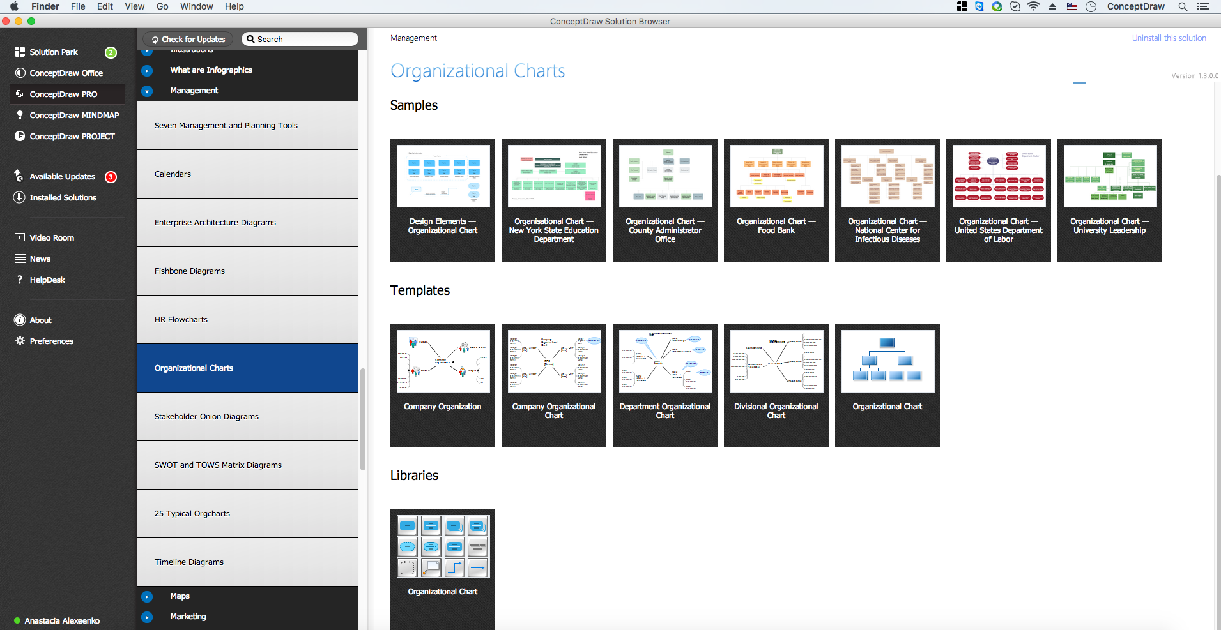
Task: Expand the Marketing category
Action: [x=147, y=617]
